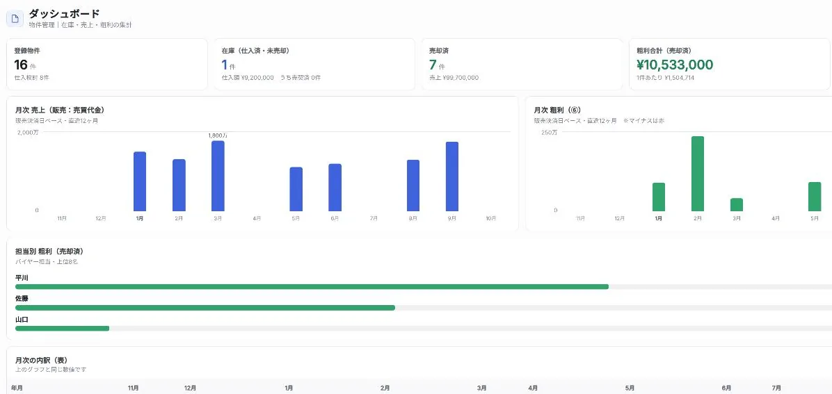
Task: Click the tallest 2月 bar in 月次 粗利 chart
Action: coord(698,174)
